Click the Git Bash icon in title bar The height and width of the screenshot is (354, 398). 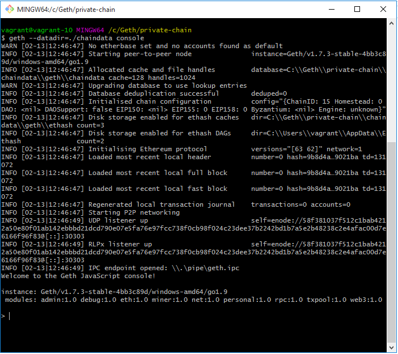pos(10,10)
